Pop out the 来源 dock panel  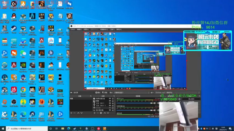[x=114, y=96]
